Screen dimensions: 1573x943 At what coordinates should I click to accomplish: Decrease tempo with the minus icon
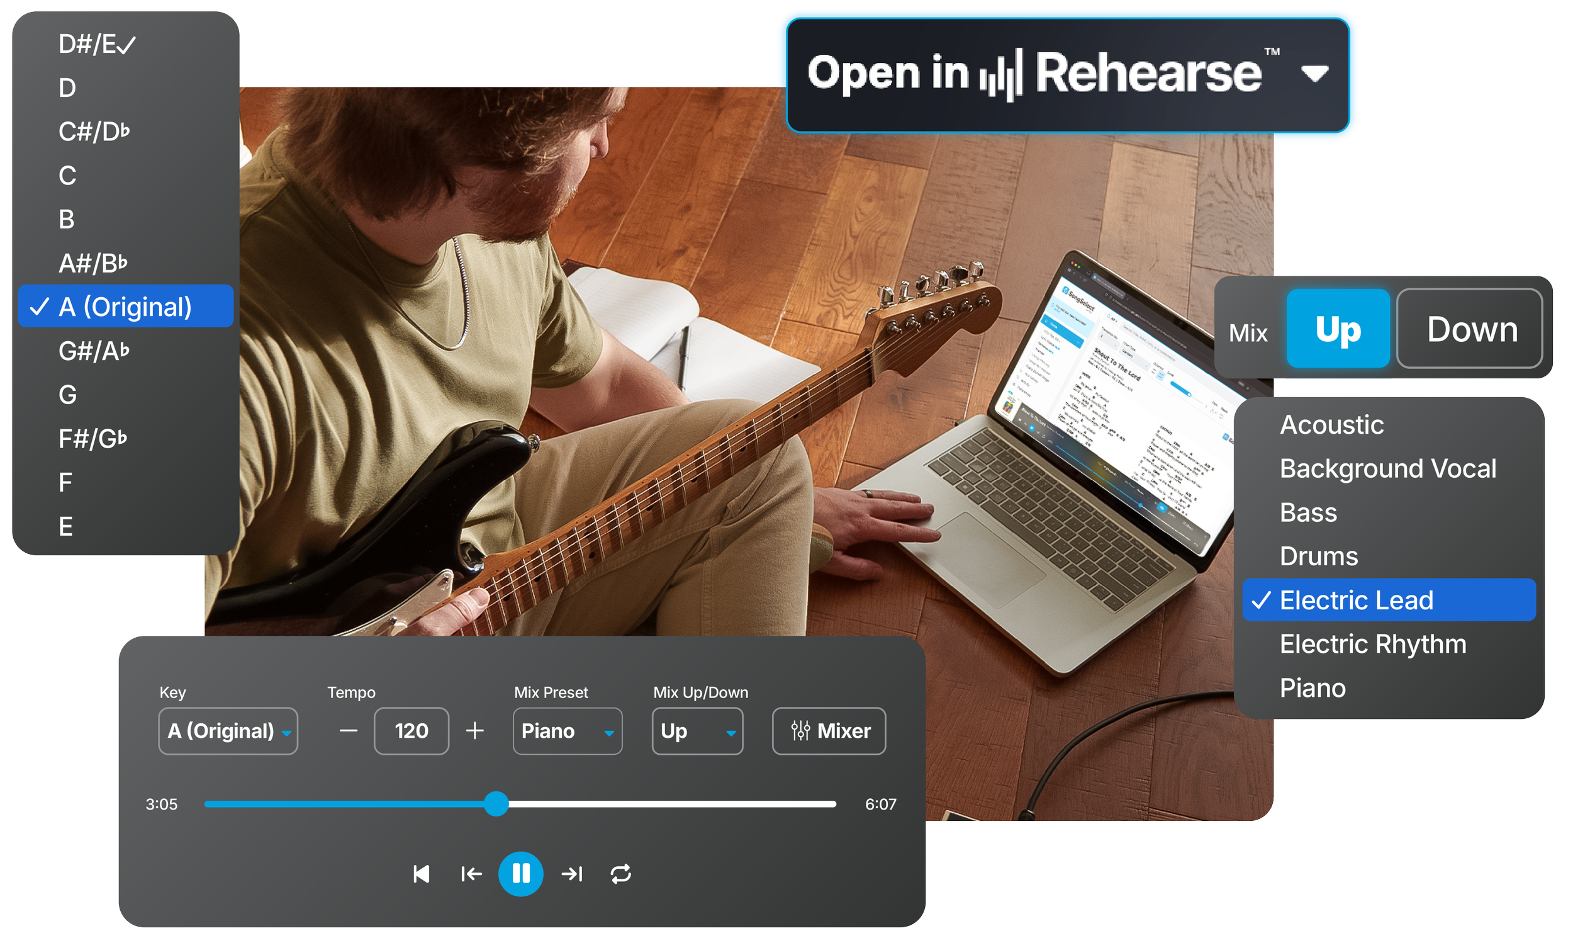pyautogui.click(x=348, y=731)
